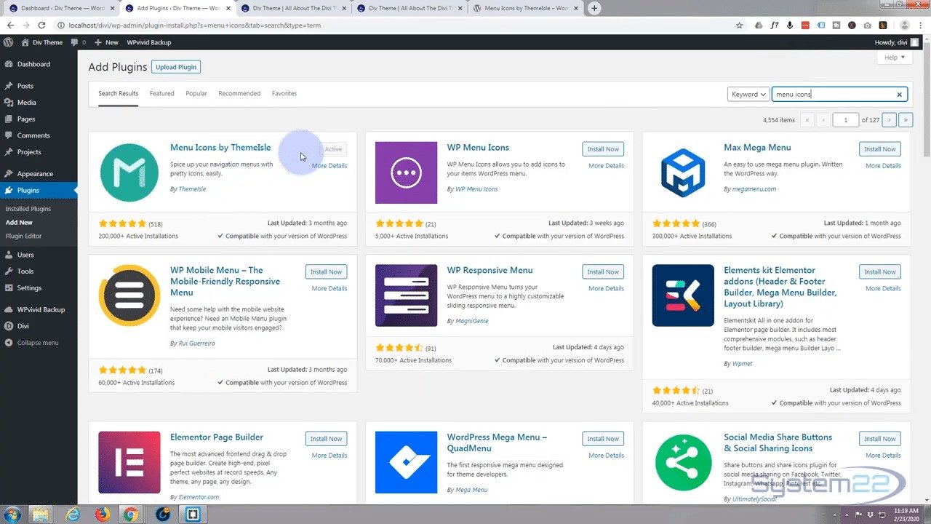Open the New content menu in admin bar
The height and width of the screenshot is (524, 931).
tap(106, 42)
